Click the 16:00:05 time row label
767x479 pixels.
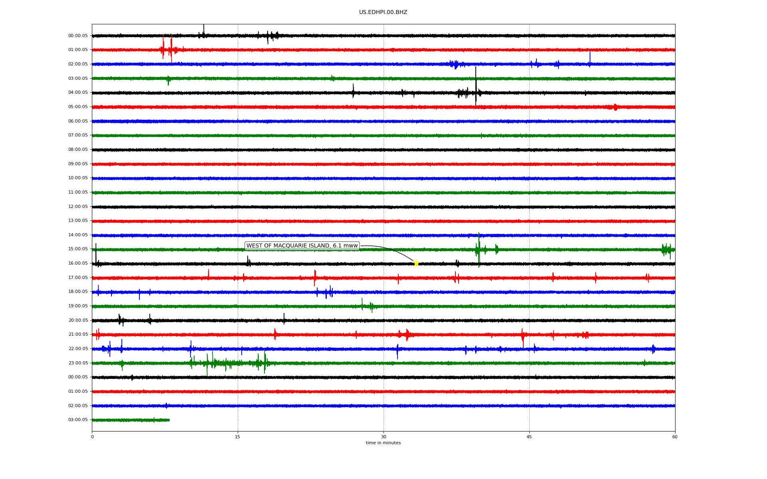coord(78,263)
